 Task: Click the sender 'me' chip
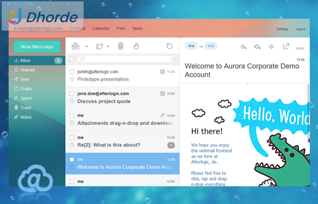(x=191, y=46)
